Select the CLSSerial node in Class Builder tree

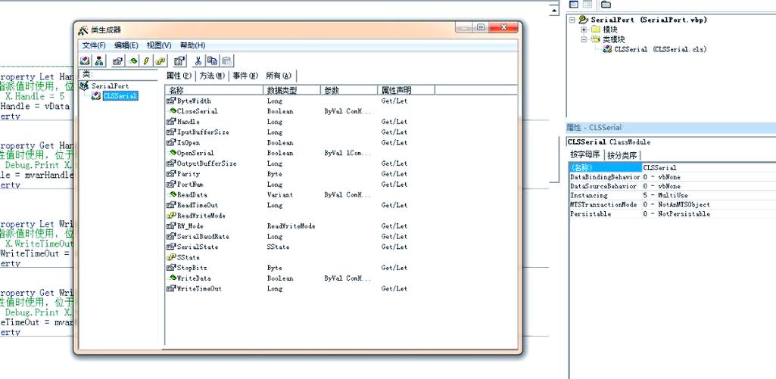[x=120, y=96]
